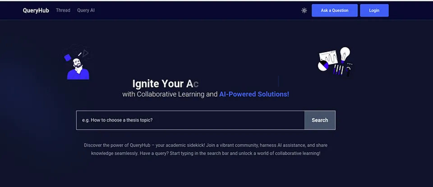Click the 'Discover the power of QueryHub' paragraph
433x187 pixels.
[x=206, y=149]
